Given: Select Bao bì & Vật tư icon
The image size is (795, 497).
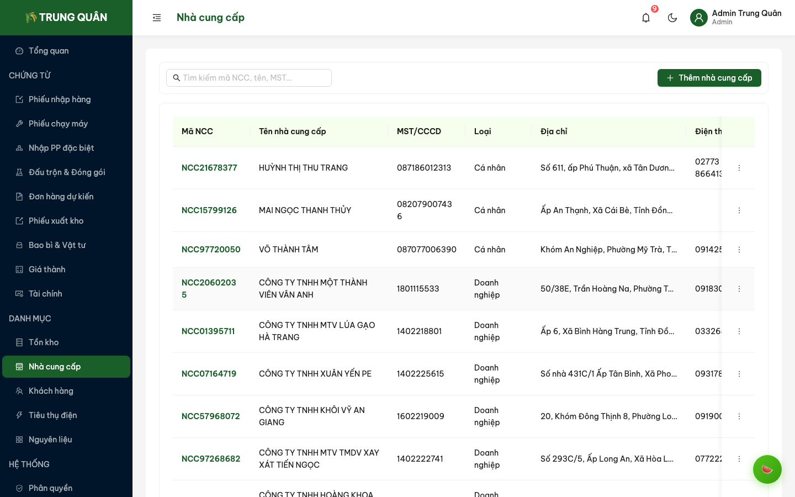Looking at the screenshot, I should pos(19,245).
